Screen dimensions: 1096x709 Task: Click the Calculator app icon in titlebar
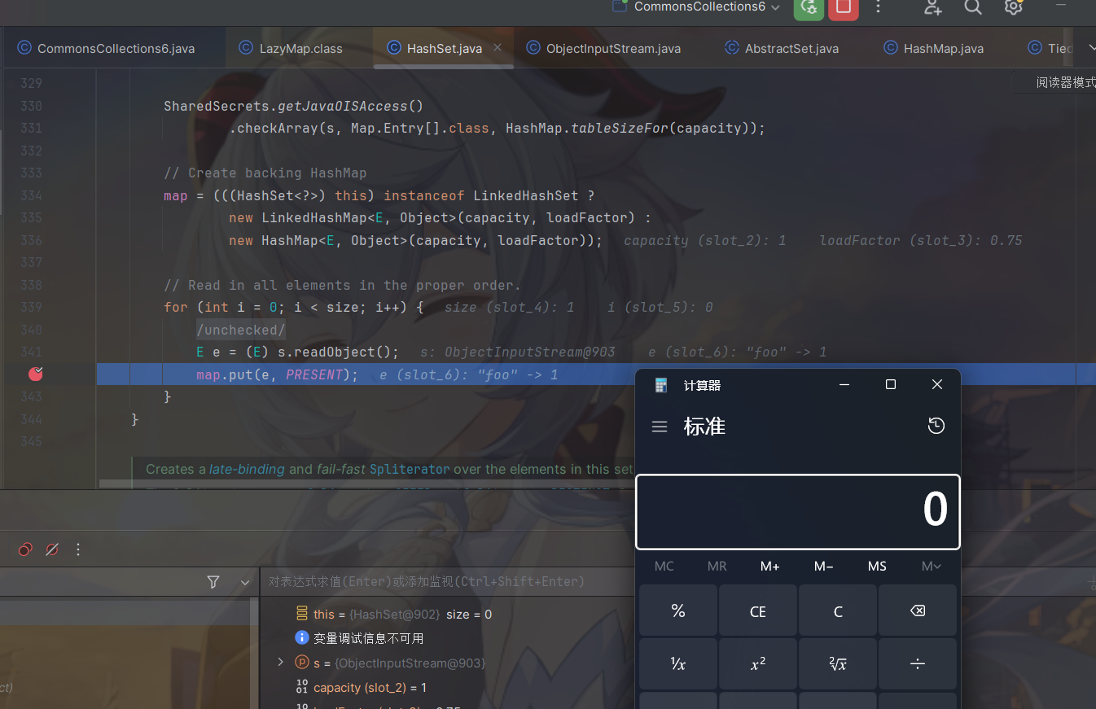(661, 385)
